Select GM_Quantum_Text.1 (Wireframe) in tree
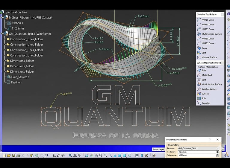The image size is (230, 168). [30, 34]
